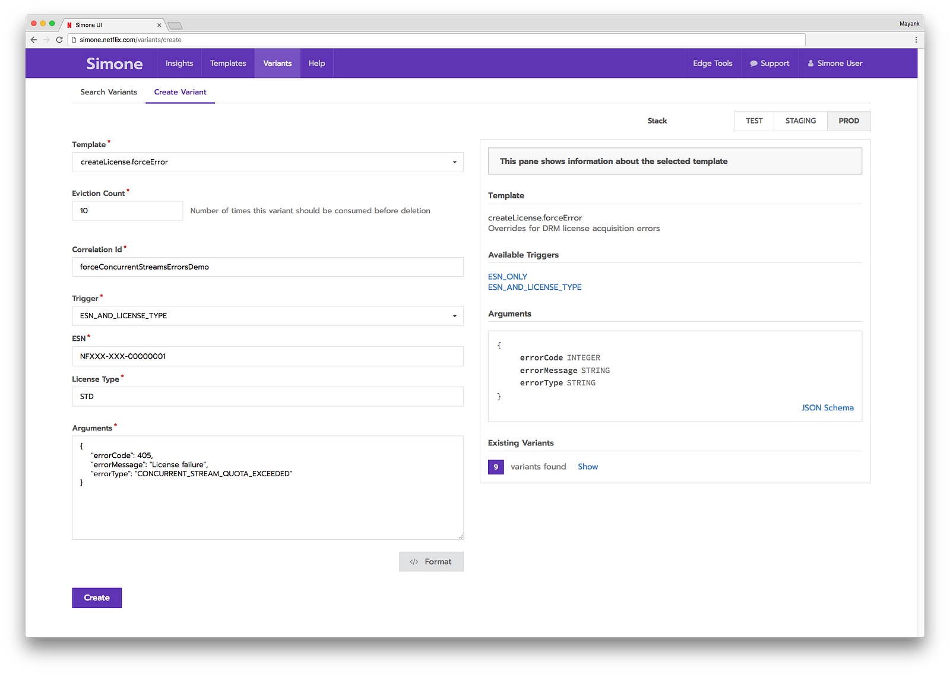Close the Simone UI browser tab
The height and width of the screenshot is (674, 950).
[x=159, y=25]
